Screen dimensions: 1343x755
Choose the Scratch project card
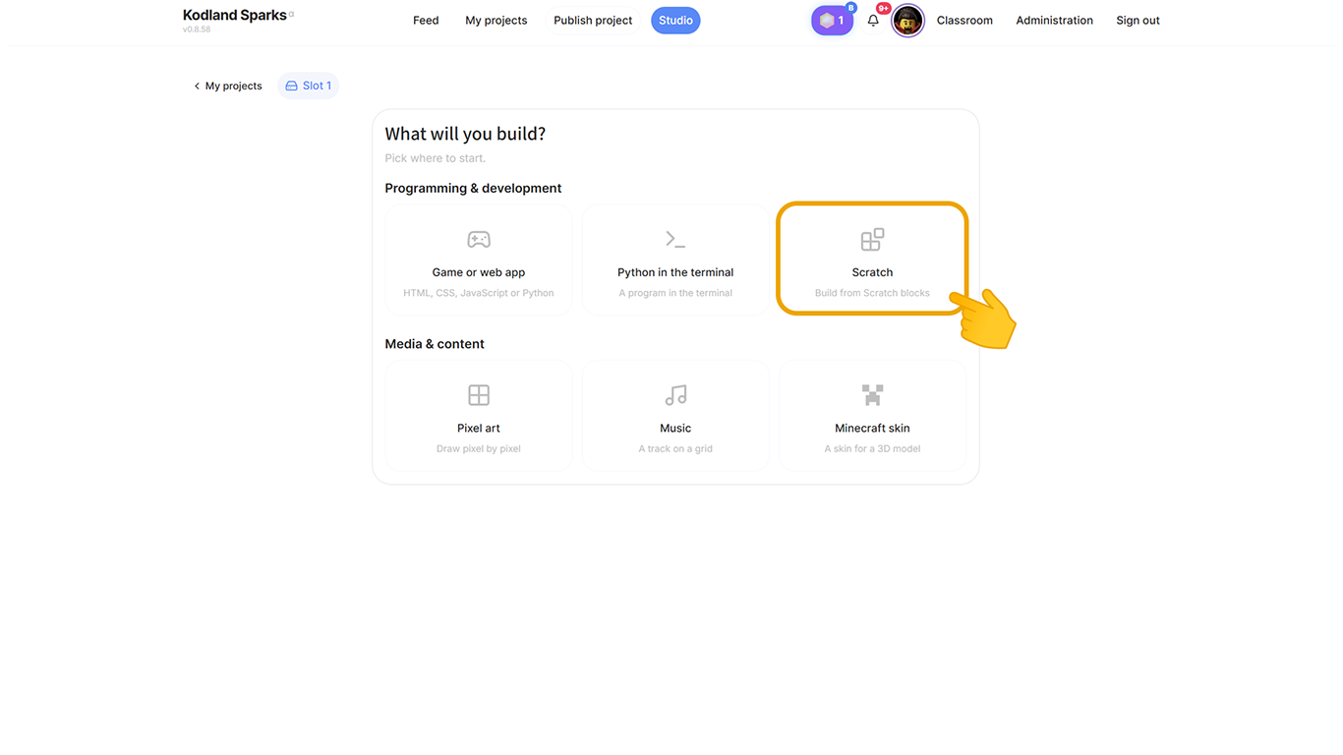pyautogui.click(x=872, y=260)
